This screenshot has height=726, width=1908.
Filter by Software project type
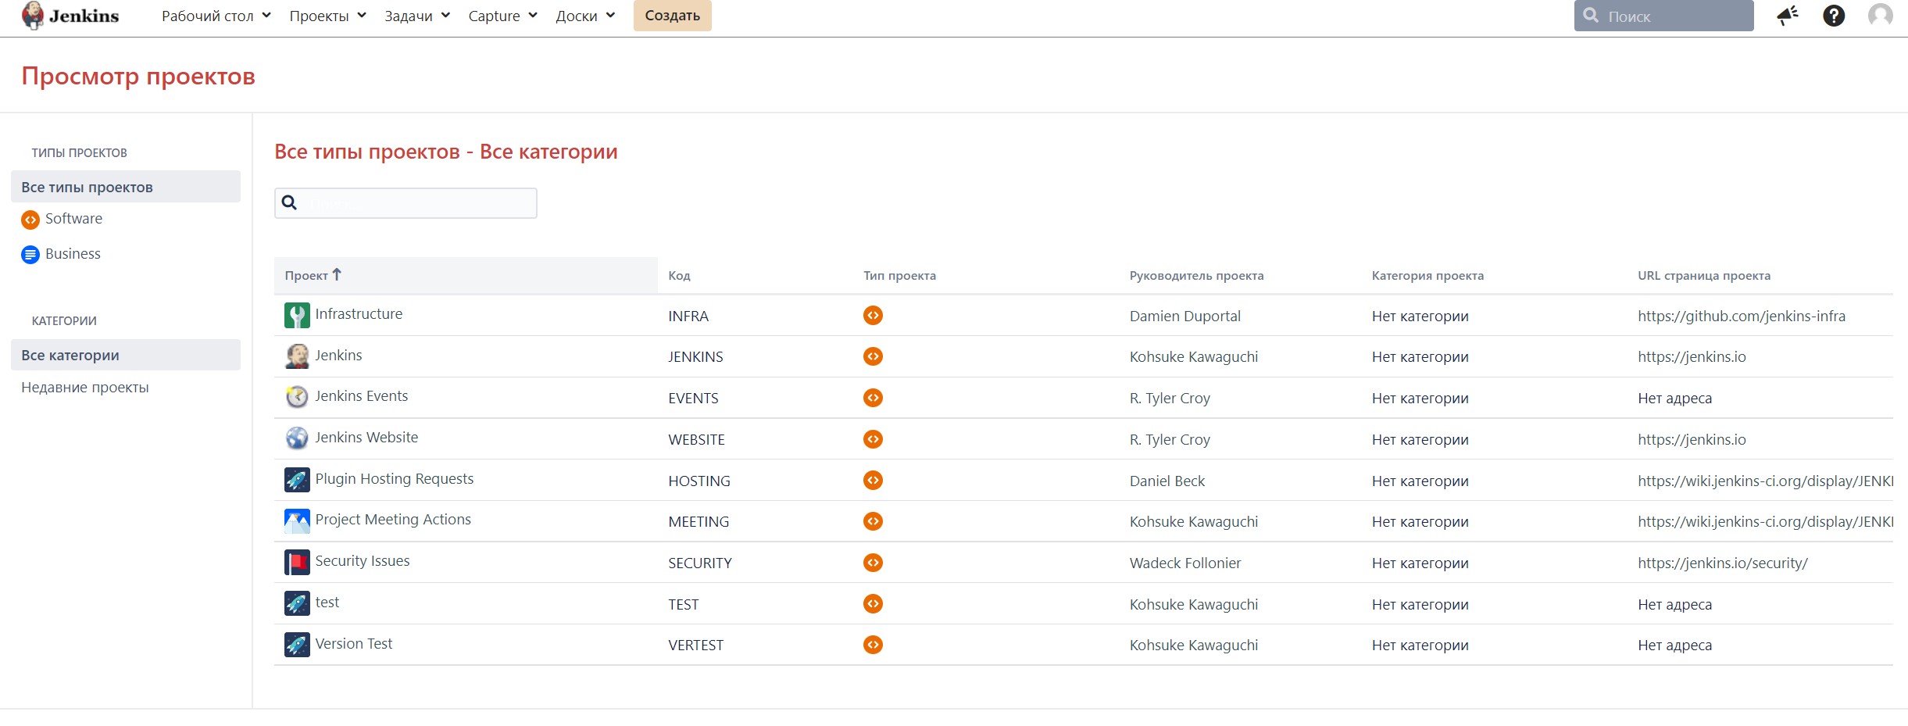pyautogui.click(x=73, y=219)
